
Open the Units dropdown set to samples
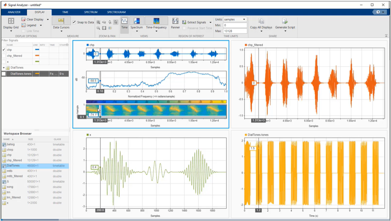coord(235,19)
